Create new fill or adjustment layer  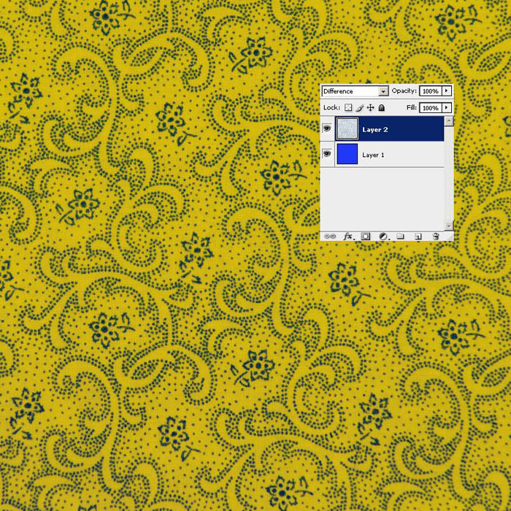383,237
